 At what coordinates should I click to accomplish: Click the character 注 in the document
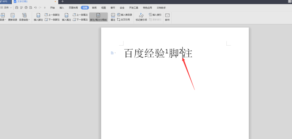coord(188,53)
